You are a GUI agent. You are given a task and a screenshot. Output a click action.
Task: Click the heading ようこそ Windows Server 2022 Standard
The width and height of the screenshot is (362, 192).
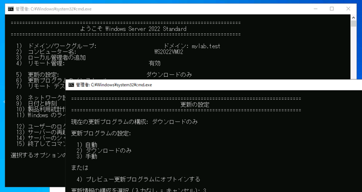point(133,29)
